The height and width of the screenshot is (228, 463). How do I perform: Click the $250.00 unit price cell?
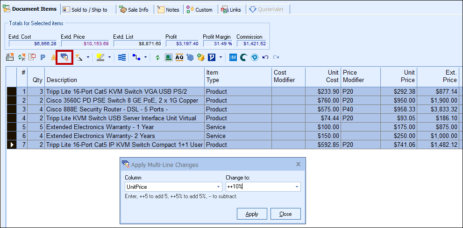coord(399,136)
